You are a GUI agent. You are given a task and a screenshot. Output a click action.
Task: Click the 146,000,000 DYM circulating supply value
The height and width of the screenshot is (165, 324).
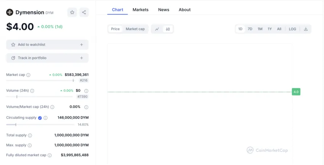[73, 117]
